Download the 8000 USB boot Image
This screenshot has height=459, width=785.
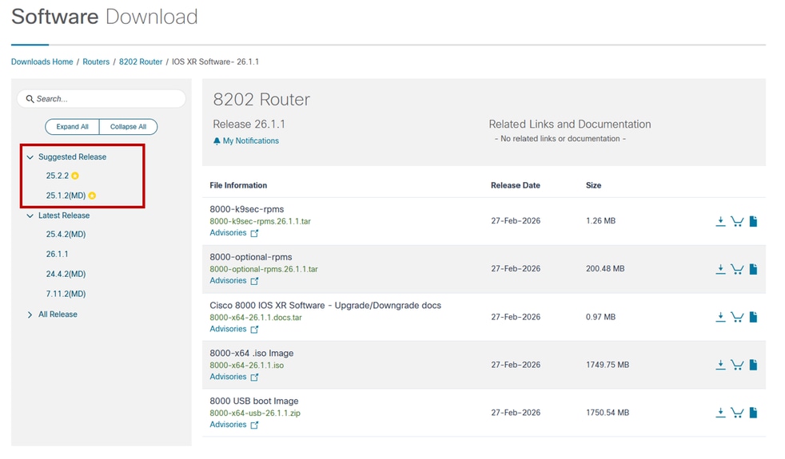click(x=720, y=413)
